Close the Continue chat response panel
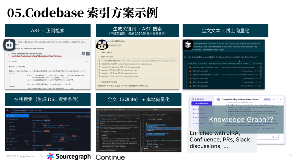Image resolution: width=297 pixels, height=162 pixels. (x=138, y=119)
